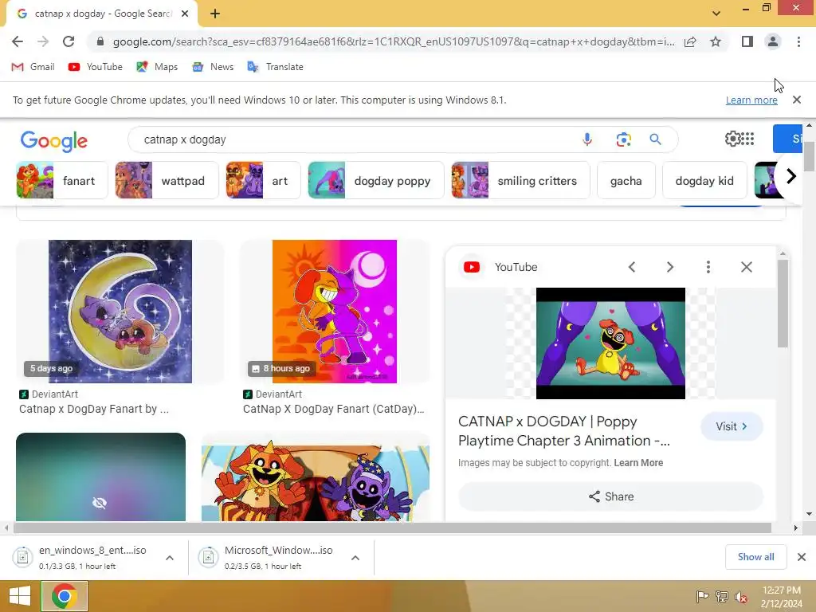Filter images by fanart chip
This screenshot has width=816, height=612.
[x=62, y=181]
